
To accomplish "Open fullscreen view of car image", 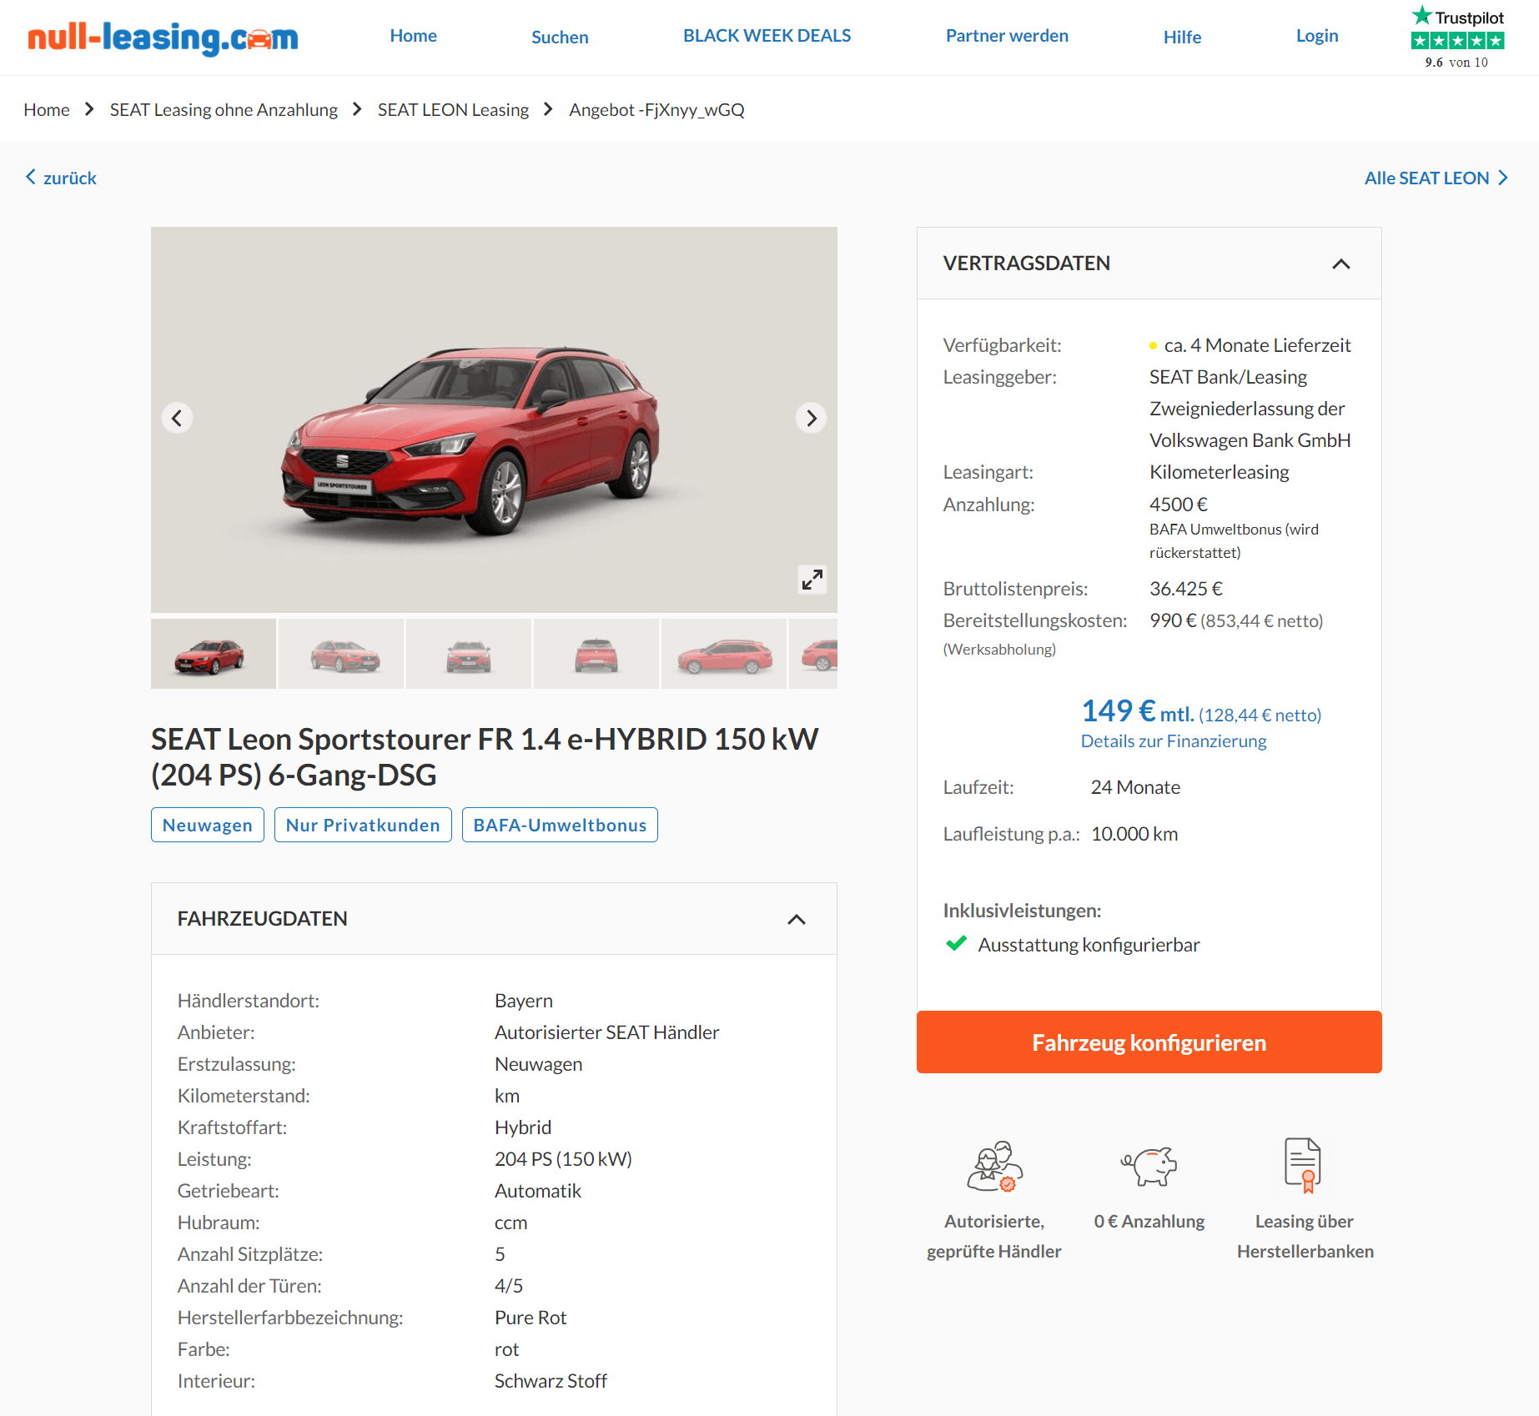I will click(812, 579).
